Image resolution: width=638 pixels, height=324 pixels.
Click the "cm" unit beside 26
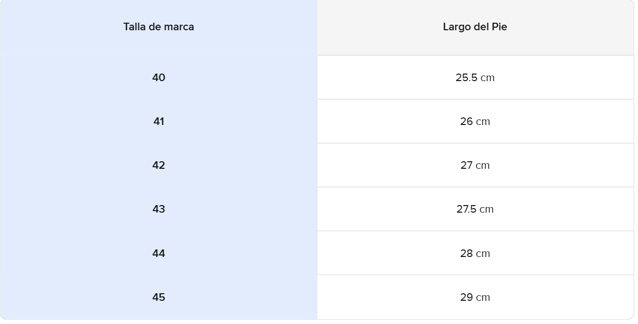point(483,122)
